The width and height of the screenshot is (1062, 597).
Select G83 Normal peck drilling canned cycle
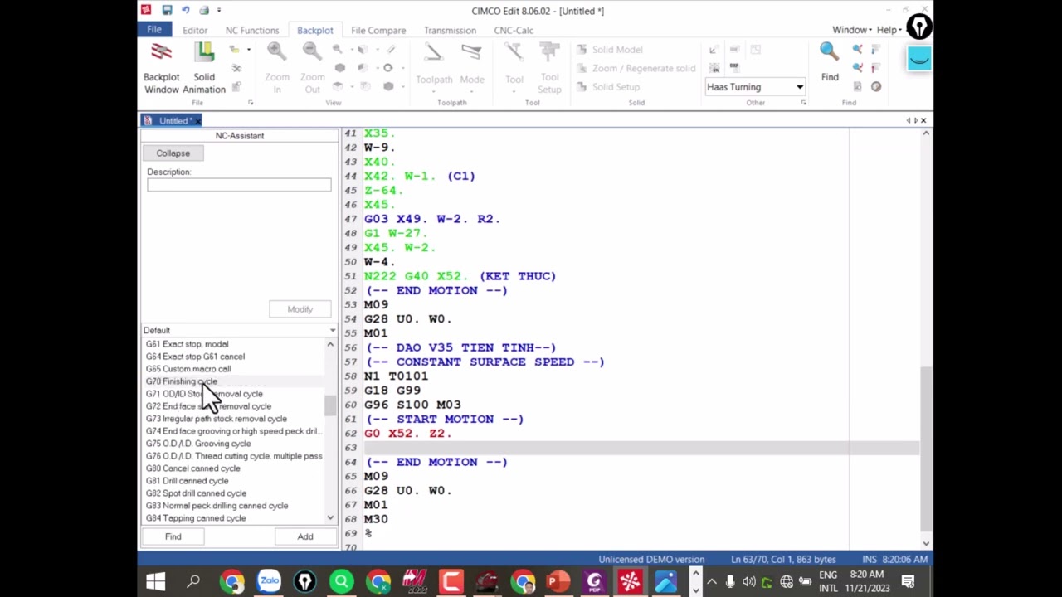pos(217,506)
